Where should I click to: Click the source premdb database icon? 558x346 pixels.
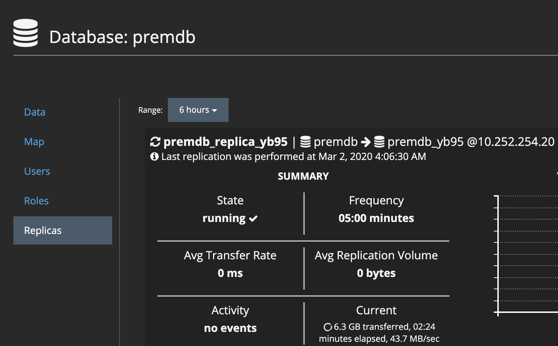coord(305,142)
